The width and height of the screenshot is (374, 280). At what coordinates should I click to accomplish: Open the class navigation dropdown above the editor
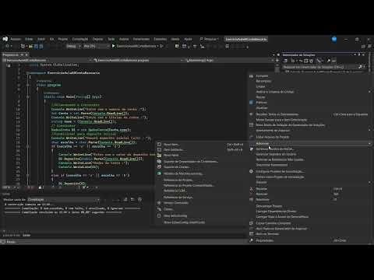point(138,60)
